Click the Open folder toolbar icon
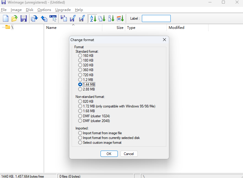Image resolution: width=243 pixels, height=178 pixels. (14, 18)
